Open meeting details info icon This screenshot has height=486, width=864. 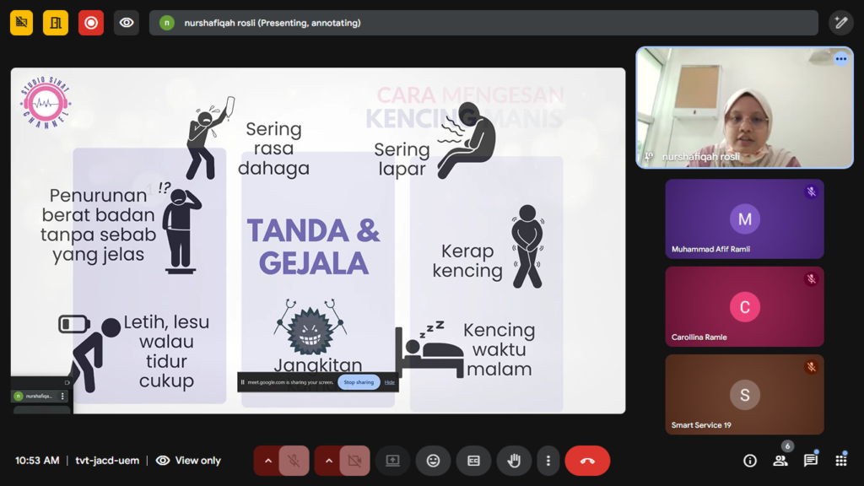(750, 461)
